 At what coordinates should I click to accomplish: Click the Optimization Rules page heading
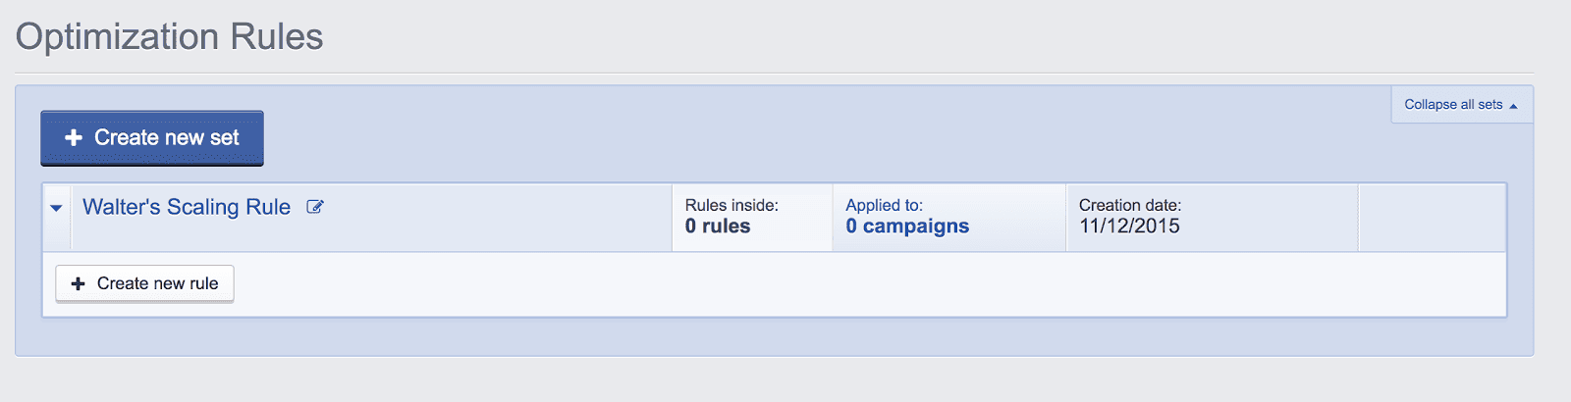tap(170, 36)
